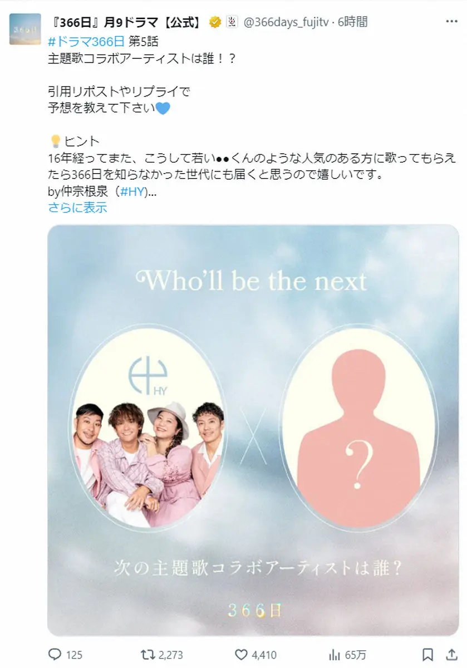Click the reply speech bubble icon
Screen dimensions: 467x668
[x=55, y=655]
